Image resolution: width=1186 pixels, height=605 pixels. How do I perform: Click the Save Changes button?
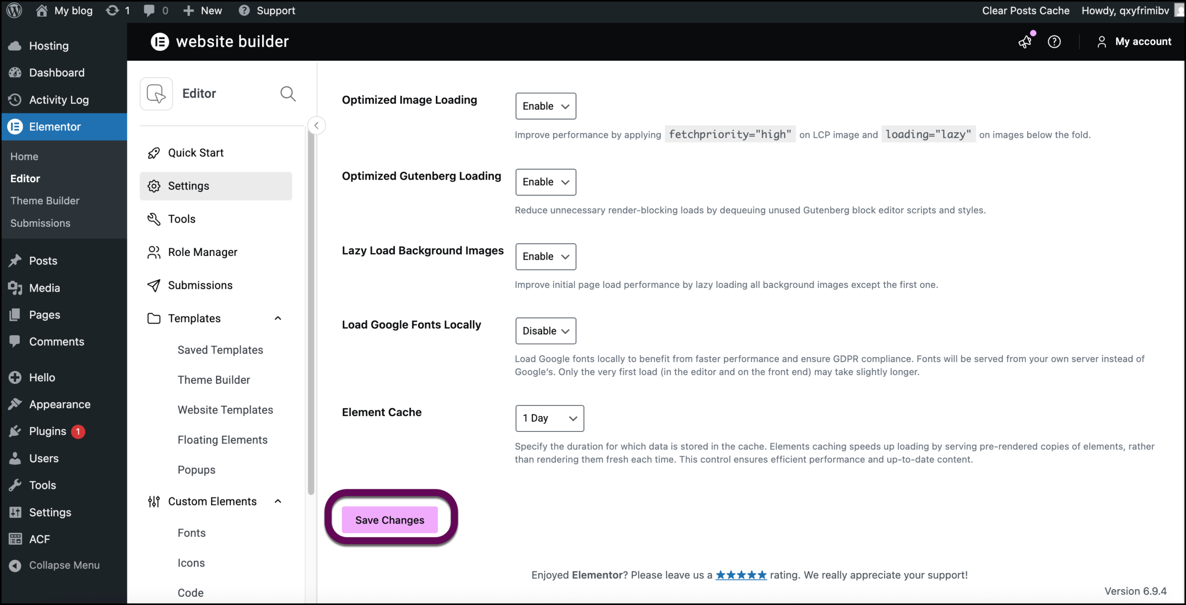[x=390, y=519]
